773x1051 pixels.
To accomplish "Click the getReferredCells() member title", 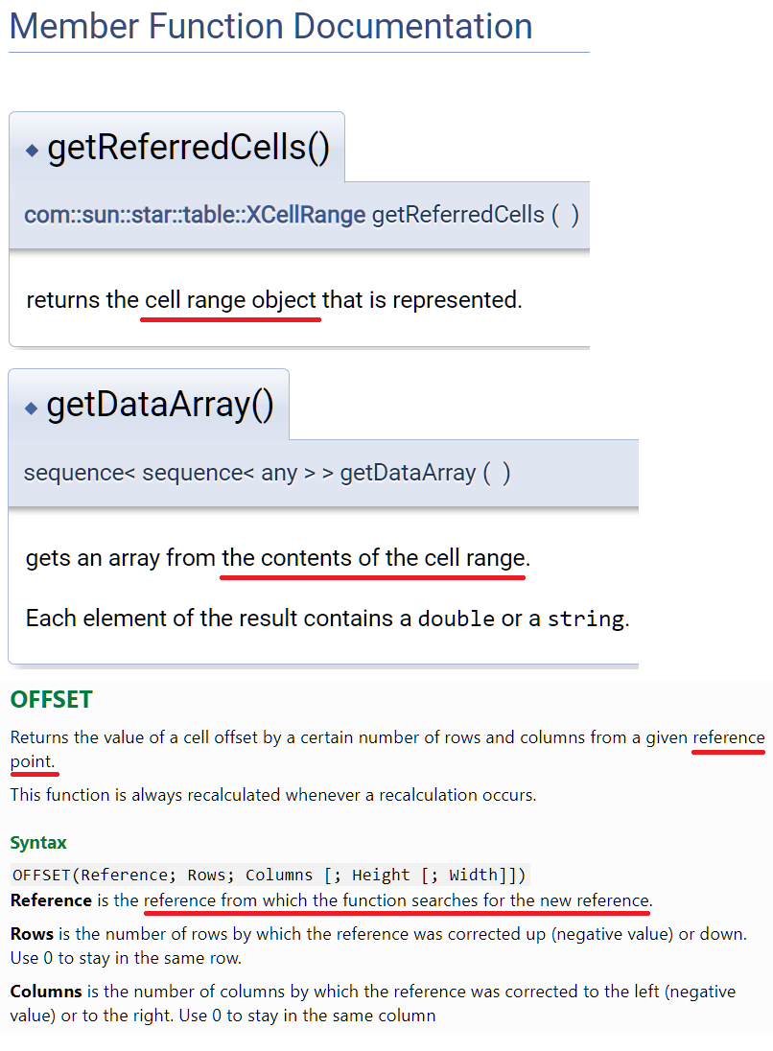I will (188, 148).
